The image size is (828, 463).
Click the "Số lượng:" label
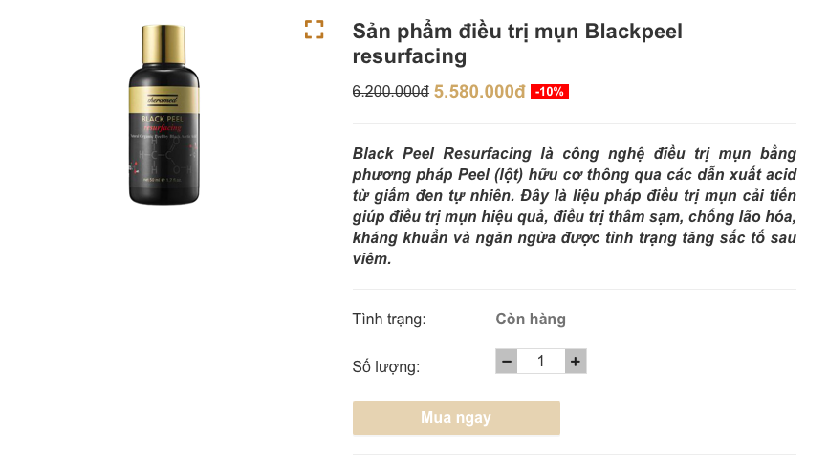[x=386, y=365]
